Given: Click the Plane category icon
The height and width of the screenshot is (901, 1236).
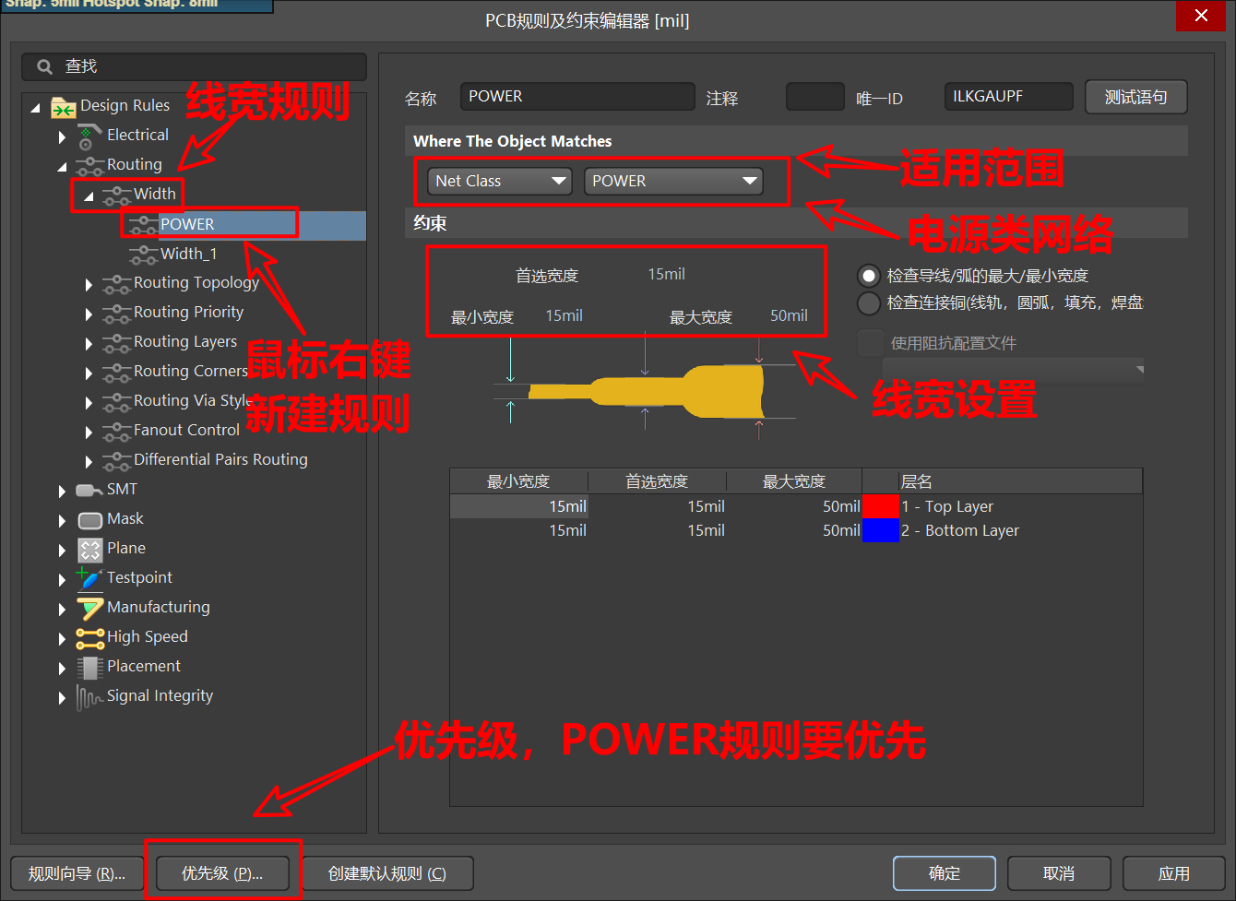Looking at the screenshot, I should click(x=89, y=550).
